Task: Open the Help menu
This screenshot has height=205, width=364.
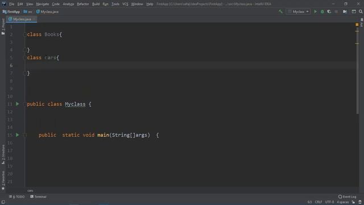Action: pyautogui.click(x=150, y=4)
